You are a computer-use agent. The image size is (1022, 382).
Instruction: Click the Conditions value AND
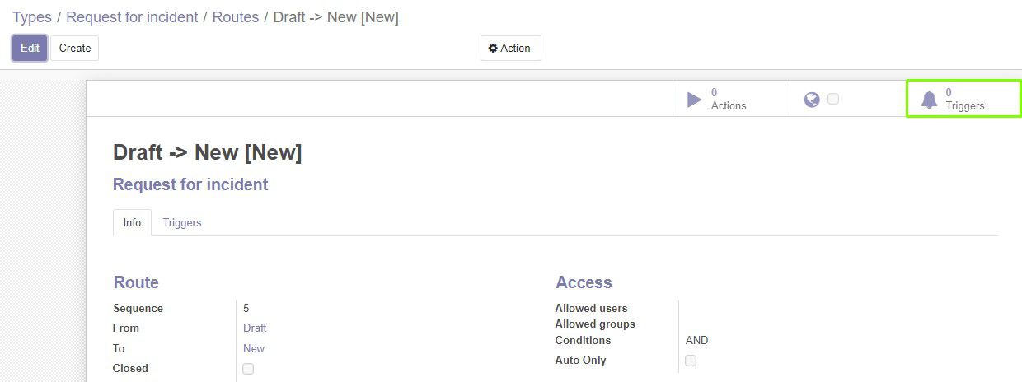point(696,341)
